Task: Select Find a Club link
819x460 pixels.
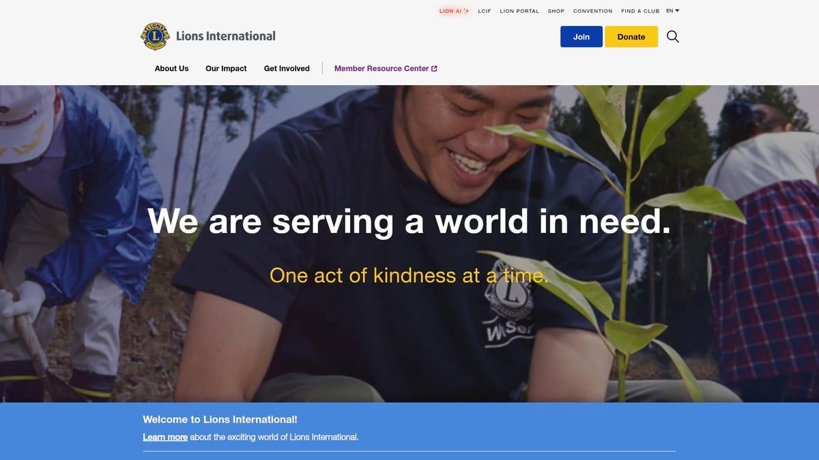Action: (x=640, y=11)
